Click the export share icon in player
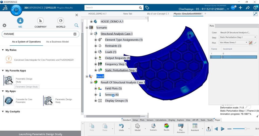Image resolution: width=259 pixels, height=136 pixels. click(209, 129)
